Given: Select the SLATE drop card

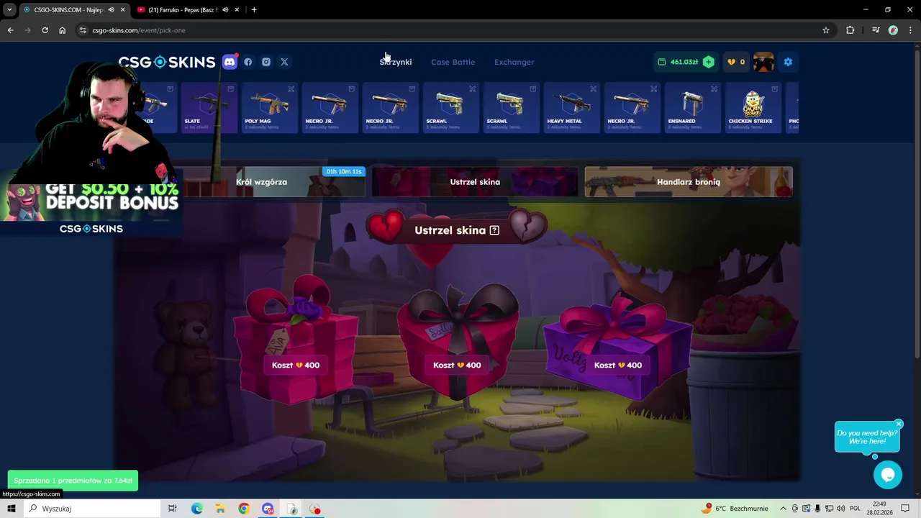Looking at the screenshot, I should coord(209,108).
